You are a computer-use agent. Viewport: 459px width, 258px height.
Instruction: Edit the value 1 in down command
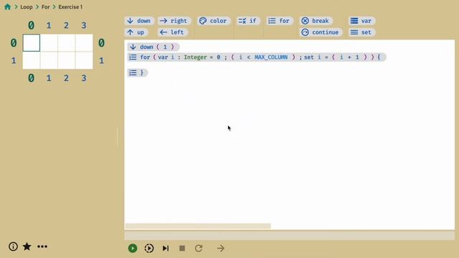click(165, 47)
